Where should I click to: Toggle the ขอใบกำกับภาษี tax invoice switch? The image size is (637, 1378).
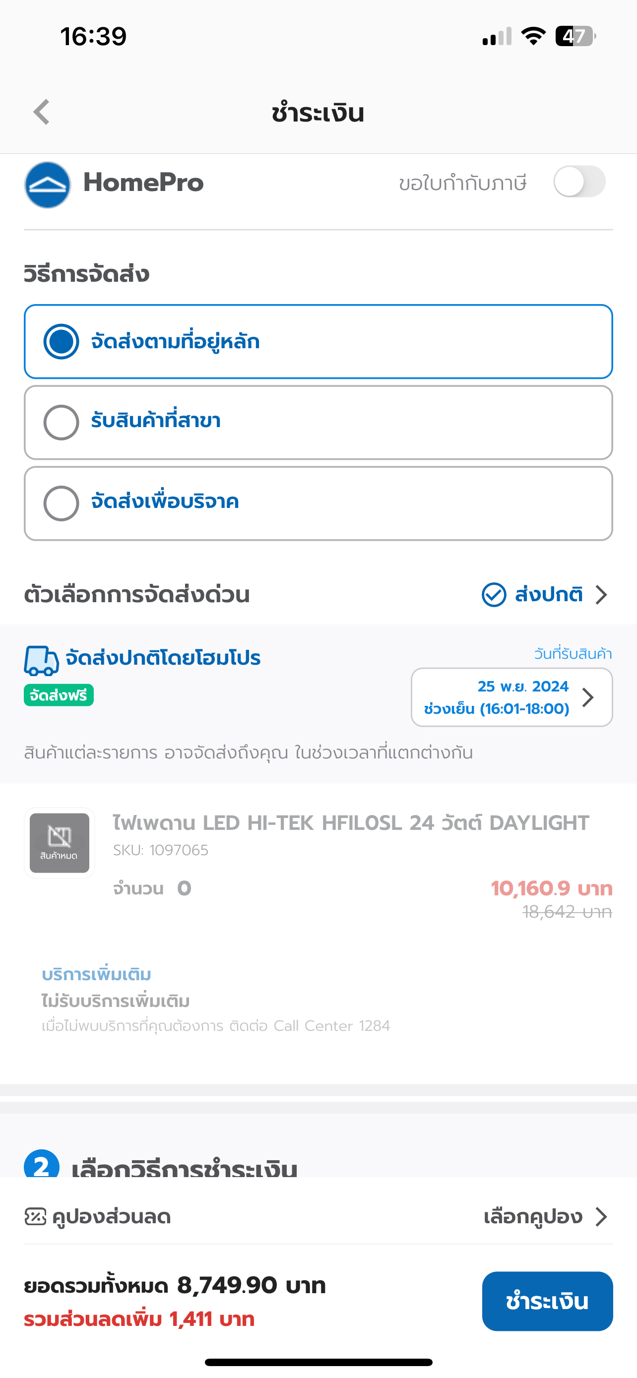tap(579, 182)
